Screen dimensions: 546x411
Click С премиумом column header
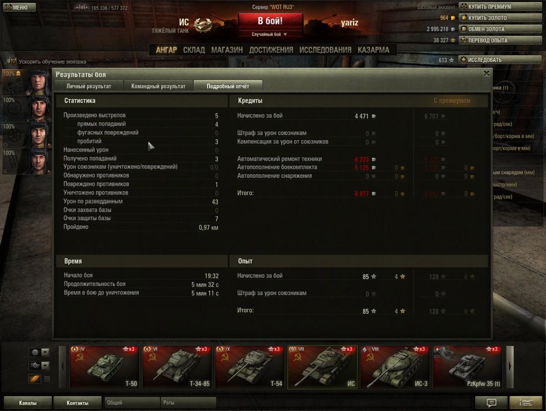pos(452,101)
